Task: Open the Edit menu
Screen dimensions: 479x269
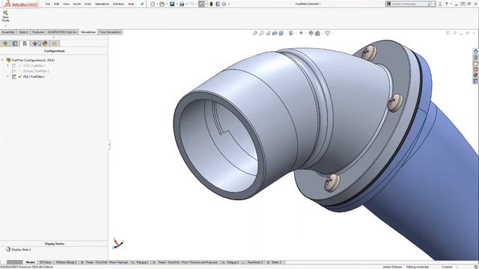Action: [x=57, y=4]
